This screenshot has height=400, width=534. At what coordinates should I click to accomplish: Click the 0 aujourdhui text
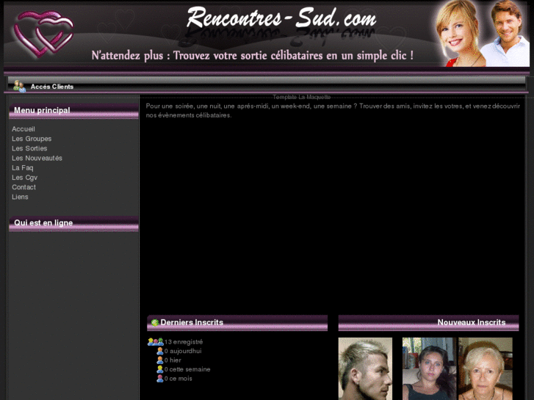tap(183, 351)
